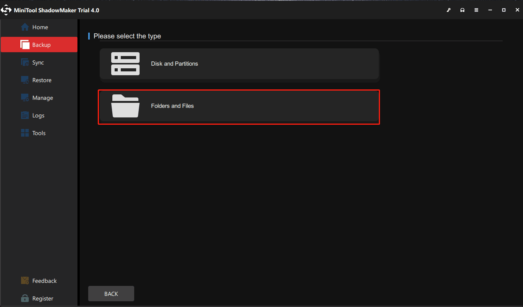Click the Disk and Partitions drive icon
This screenshot has height=307, width=523.
[x=125, y=64]
